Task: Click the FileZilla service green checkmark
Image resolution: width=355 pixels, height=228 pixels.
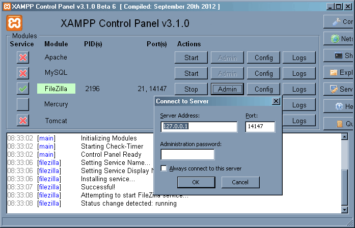Action: point(22,89)
